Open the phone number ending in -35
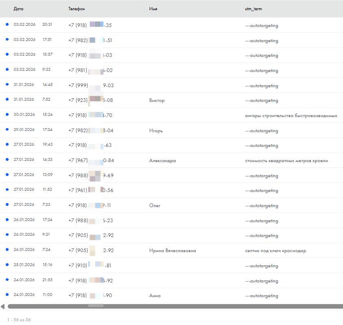343x325 pixels. click(90, 25)
